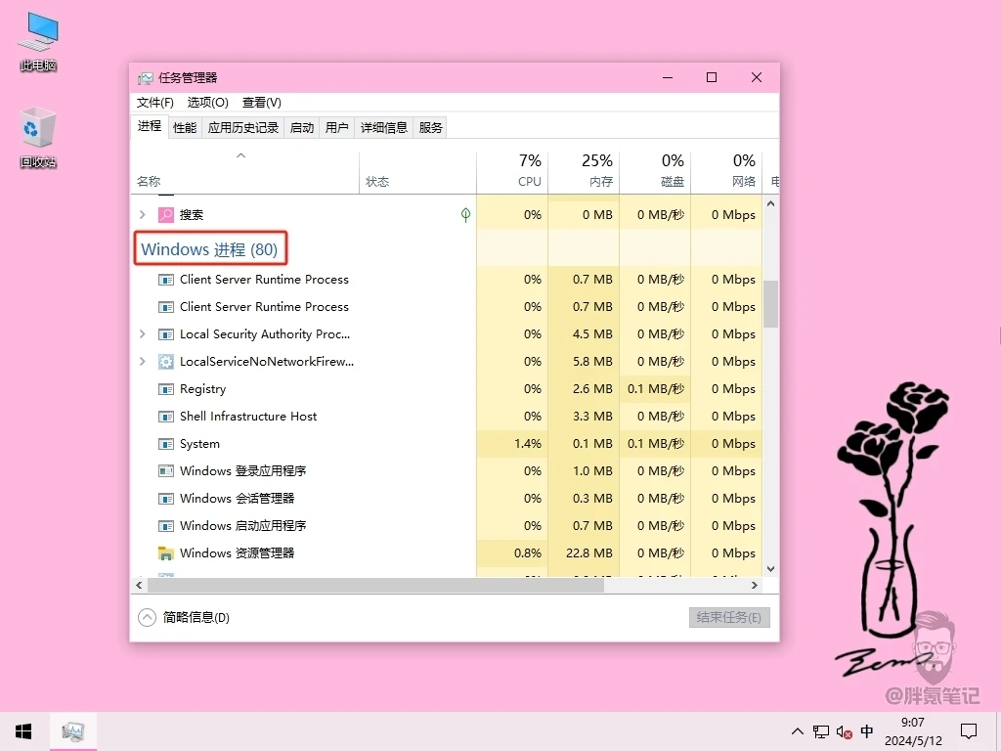This screenshot has height=751, width=1001.
Task: Click the 22.8 MB memory value
Action: click(589, 553)
